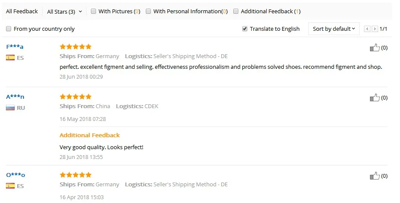Image resolution: width=400 pixels, height=203 pixels.
Task: Click Spain flag beside O***o's review
Action: (10, 186)
